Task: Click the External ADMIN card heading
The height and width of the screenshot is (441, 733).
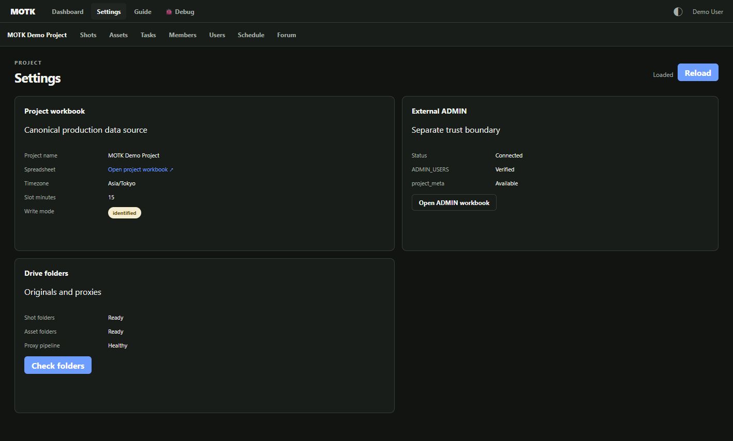Action: pyautogui.click(x=439, y=111)
